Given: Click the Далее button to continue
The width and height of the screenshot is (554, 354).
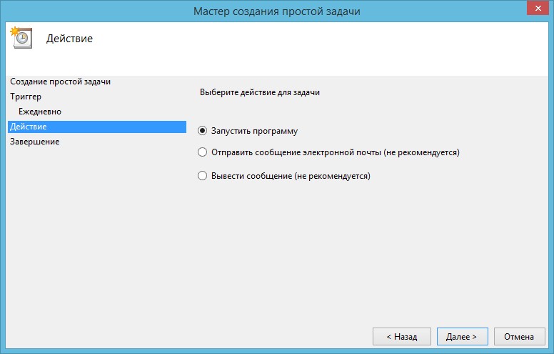Looking at the screenshot, I should [462, 336].
